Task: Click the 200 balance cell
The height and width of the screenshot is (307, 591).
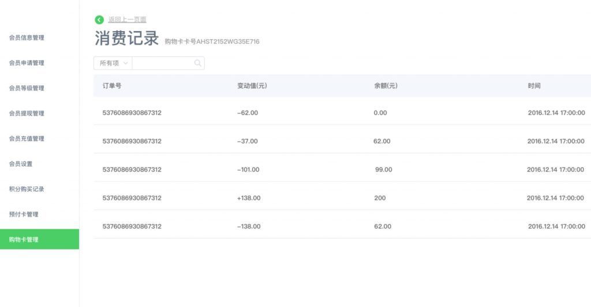Action: coord(380,198)
